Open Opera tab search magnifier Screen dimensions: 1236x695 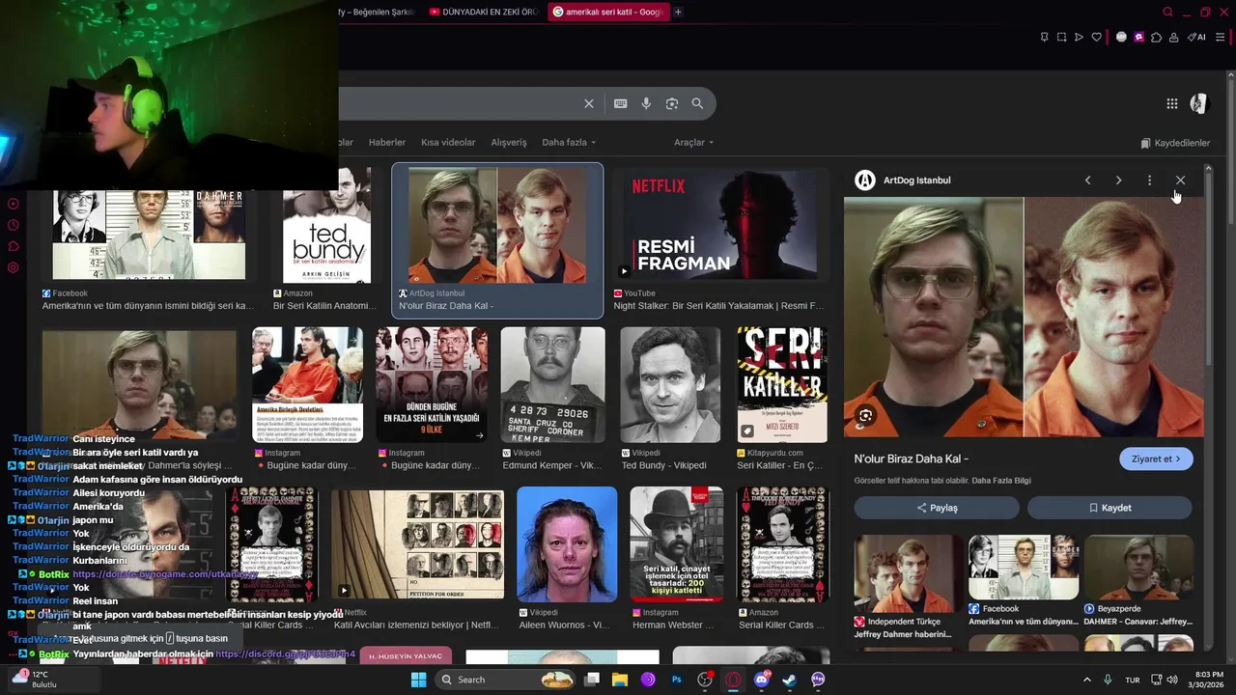1167,12
